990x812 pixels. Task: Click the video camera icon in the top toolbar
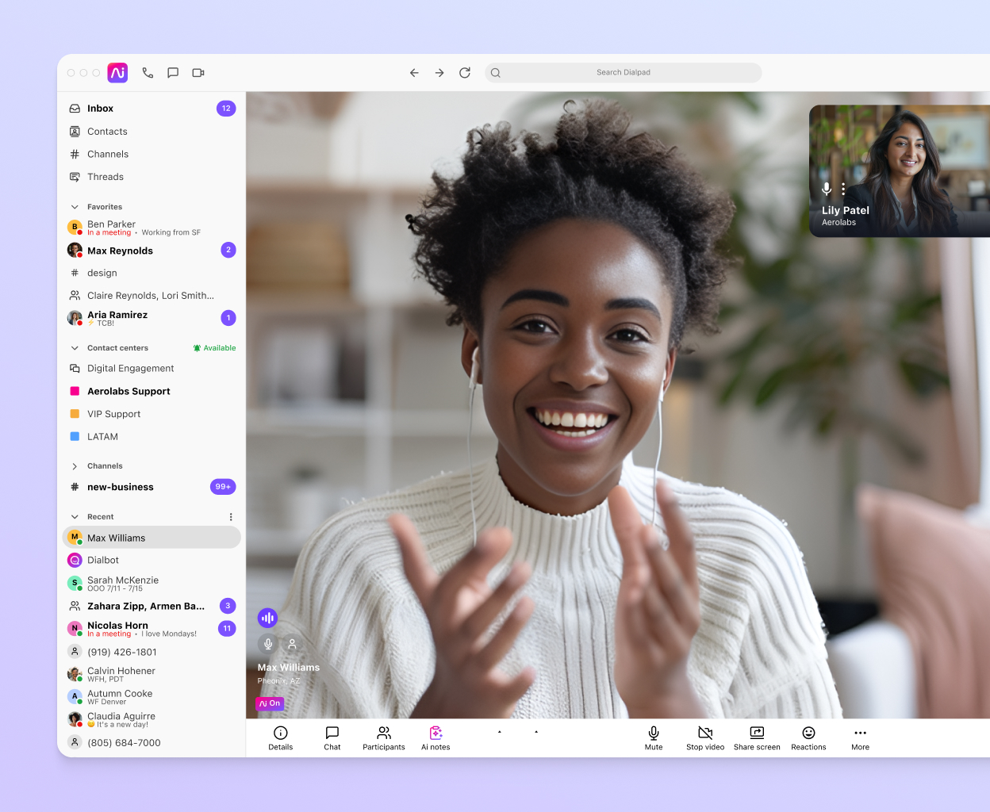[198, 72]
